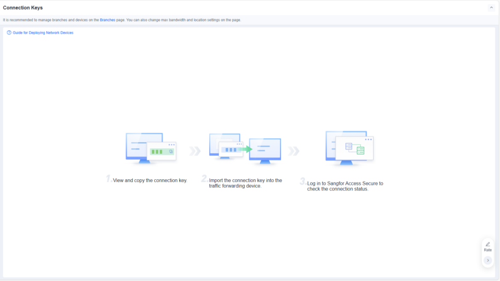The width and height of the screenshot is (500, 281).
Task: Open the Branches page link
Action: click(107, 20)
